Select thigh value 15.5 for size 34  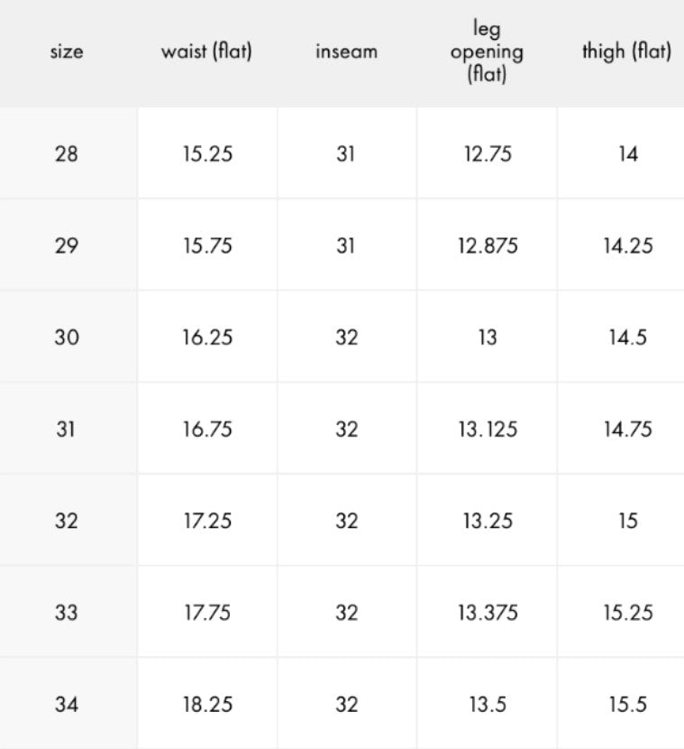627,705
